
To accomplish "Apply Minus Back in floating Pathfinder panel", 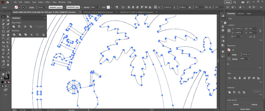I will tap(43, 34).
